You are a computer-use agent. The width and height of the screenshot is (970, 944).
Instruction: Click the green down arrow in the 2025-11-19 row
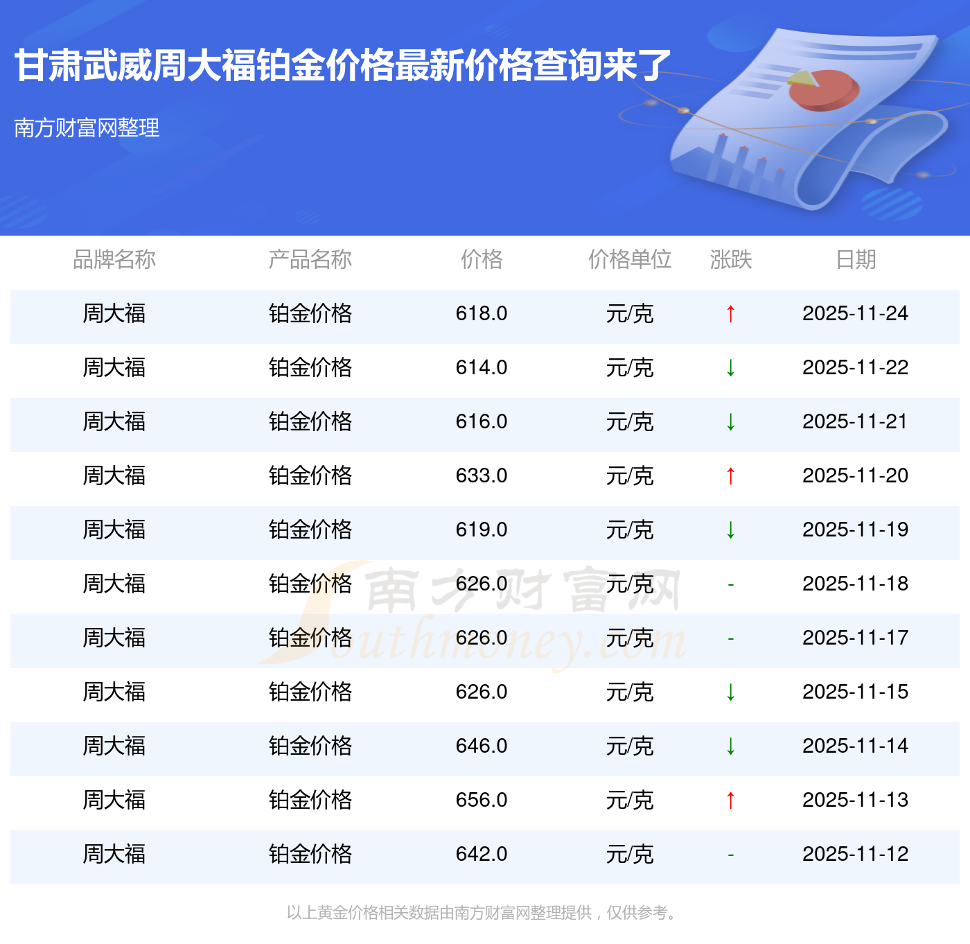pos(730,530)
